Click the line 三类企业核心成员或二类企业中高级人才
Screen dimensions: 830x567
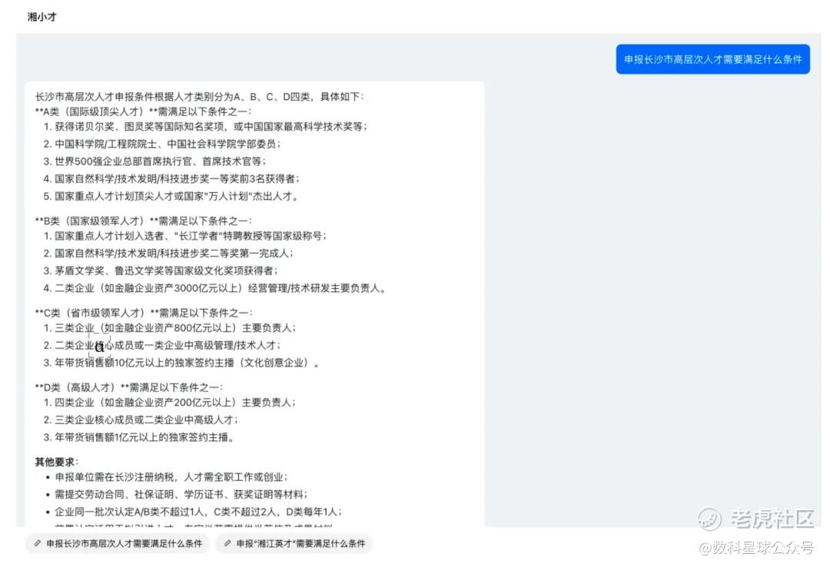point(141,420)
